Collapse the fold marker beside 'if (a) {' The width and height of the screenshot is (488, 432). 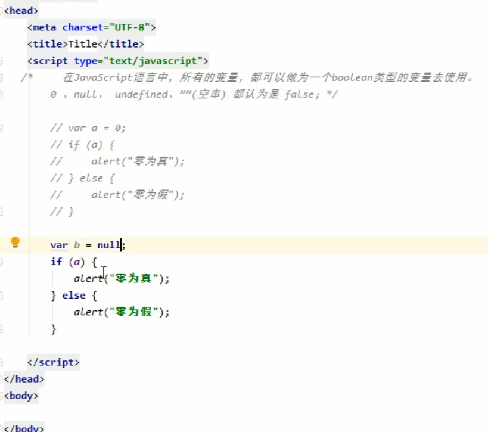(1, 262)
